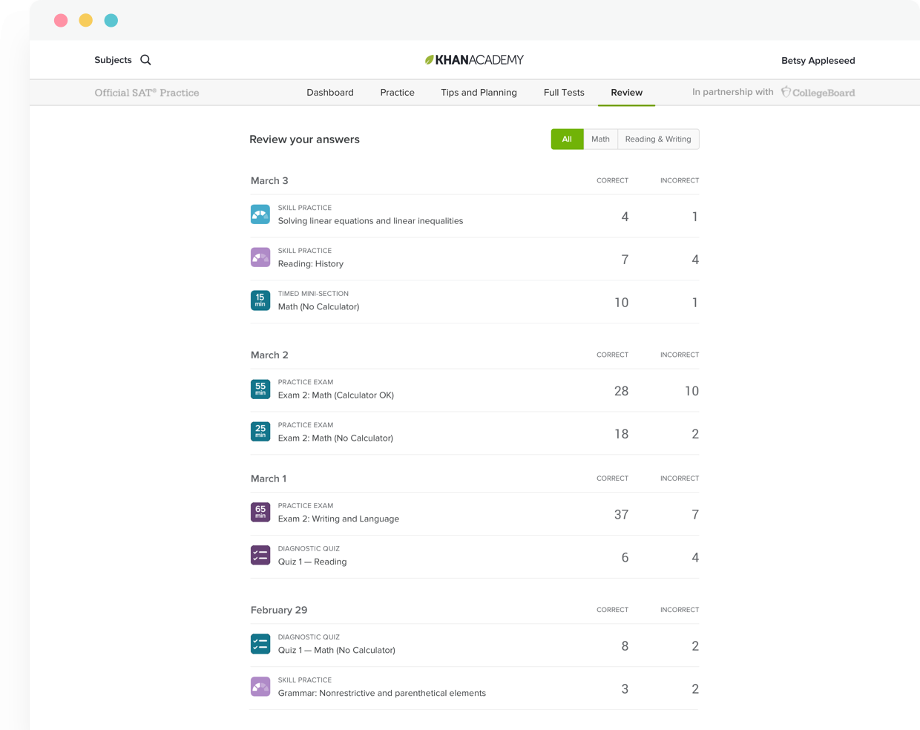
Task: Click the INCORRECT column header under February 29
Action: 680,610
